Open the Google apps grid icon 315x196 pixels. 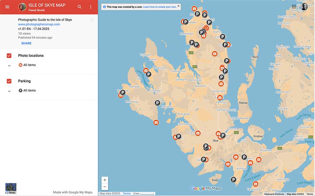(x=294, y=7)
